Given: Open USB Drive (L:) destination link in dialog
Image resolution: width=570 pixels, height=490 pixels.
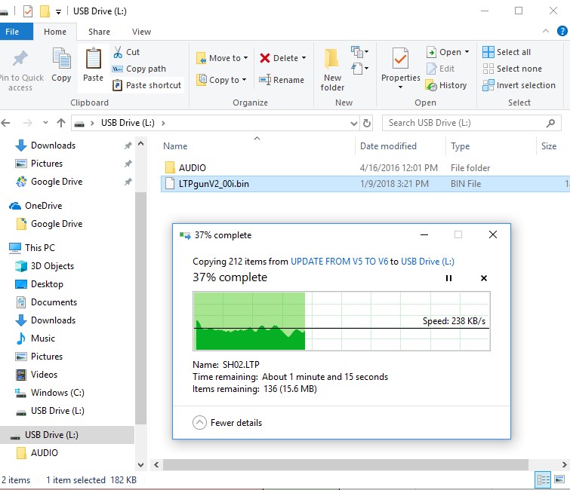Looking at the screenshot, I should tap(427, 262).
